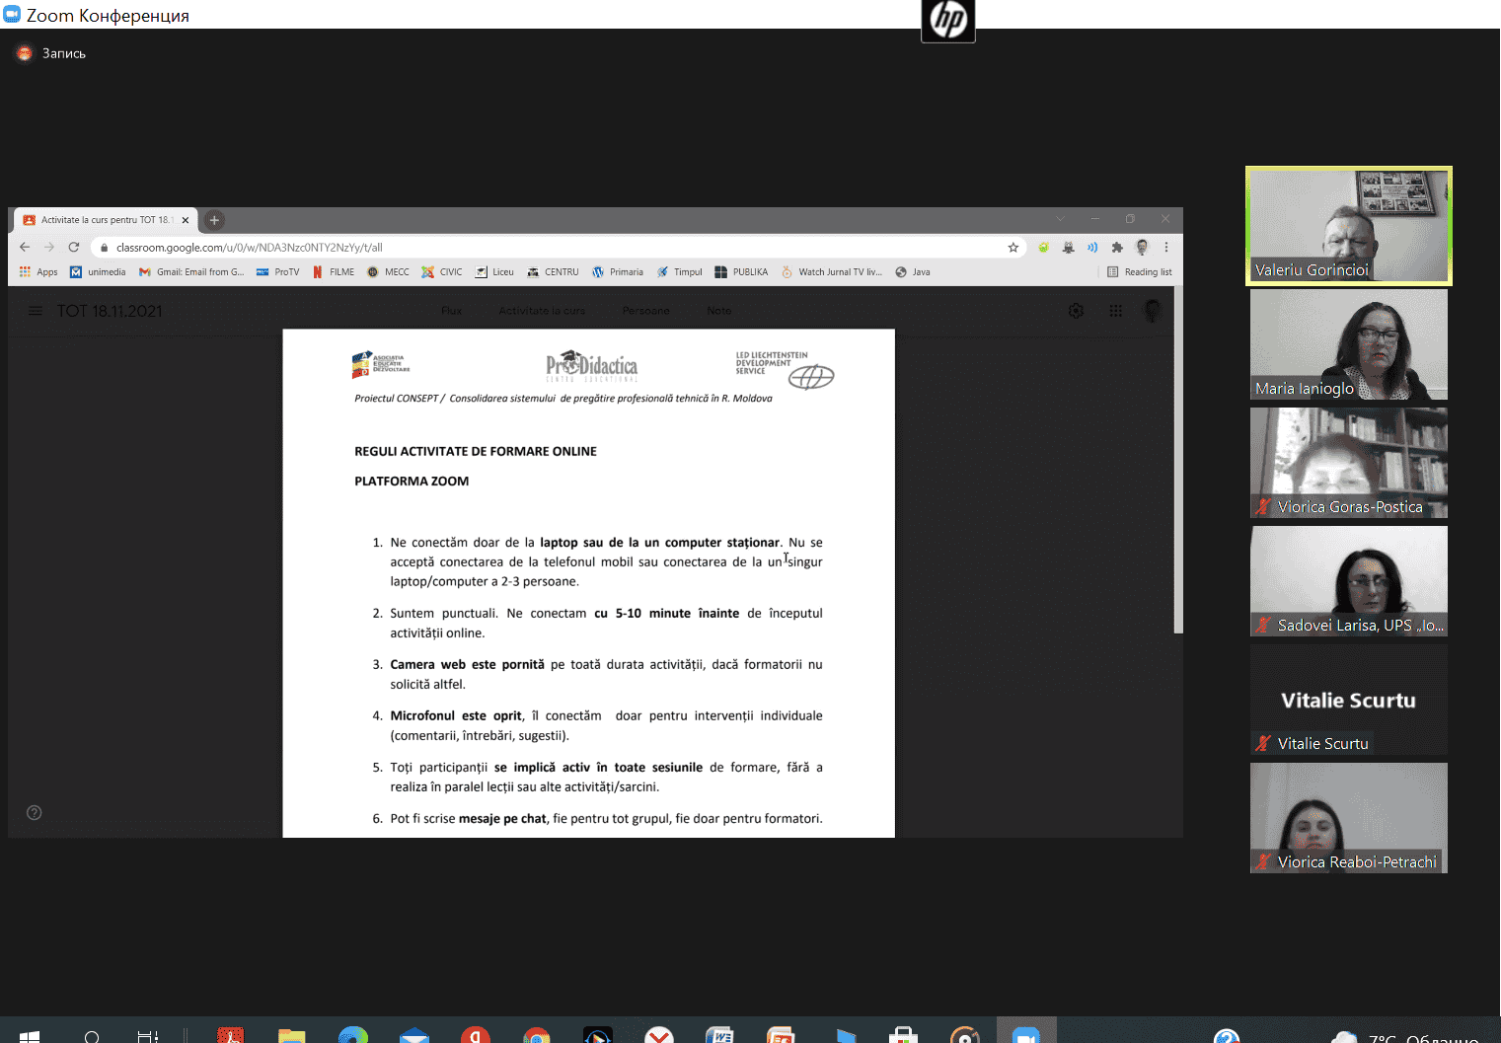Open the Classroom main hamburger menu
Image resolution: width=1501 pixels, height=1043 pixels.
(x=36, y=311)
